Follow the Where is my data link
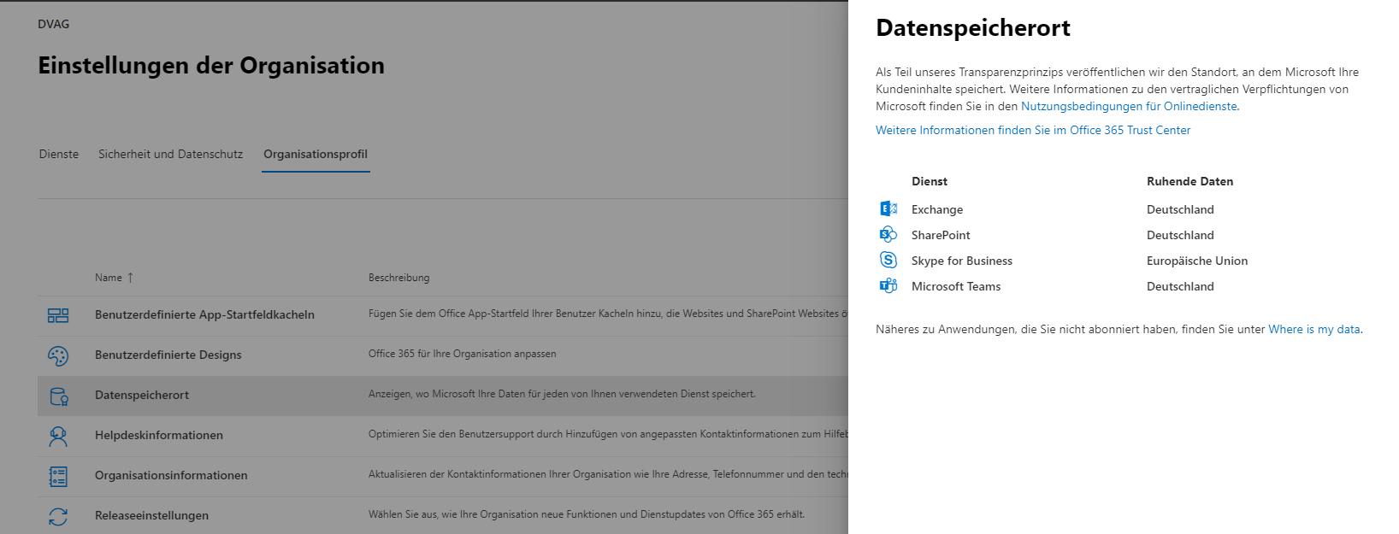Image resolution: width=1399 pixels, height=534 pixels. (x=1313, y=330)
